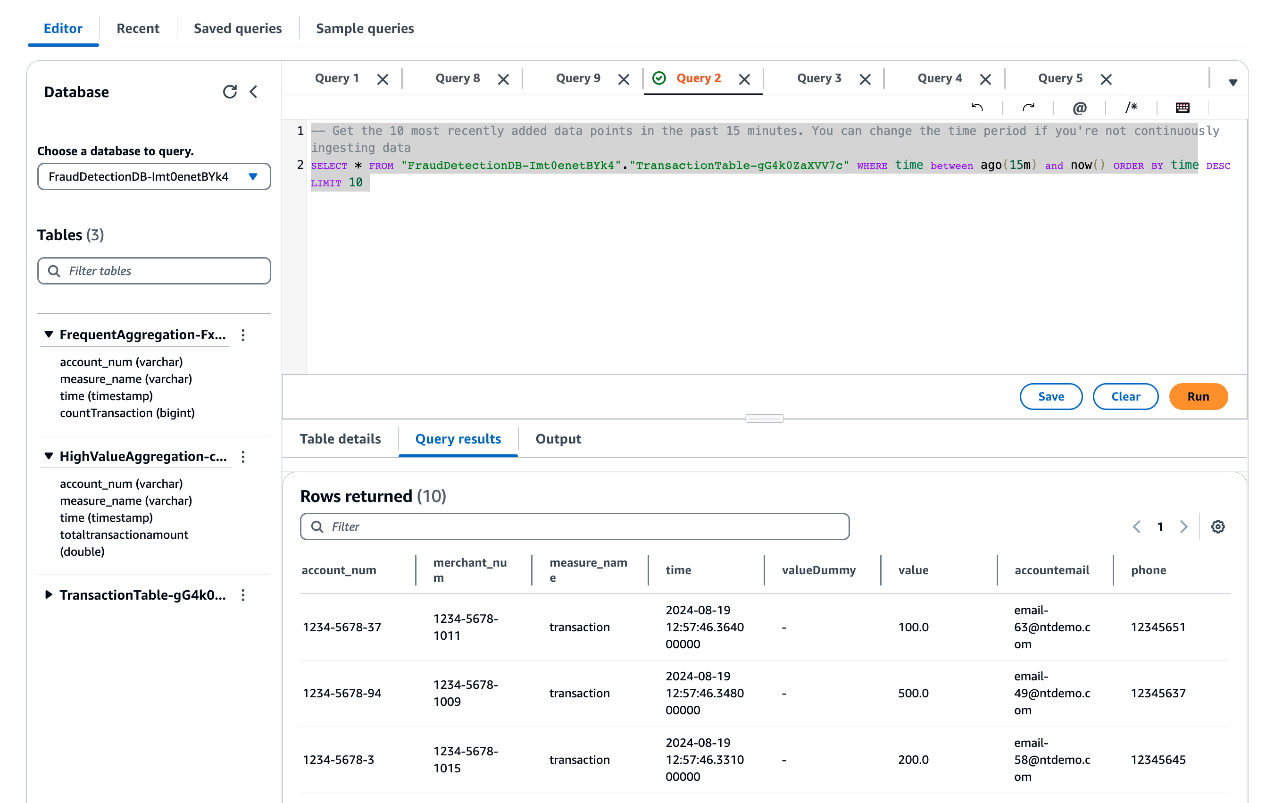Close the Query 8 tab
Viewport: 1266px width, 803px height.
coord(503,79)
